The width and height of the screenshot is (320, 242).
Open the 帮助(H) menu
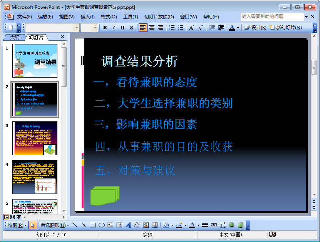pyautogui.click(x=211, y=17)
